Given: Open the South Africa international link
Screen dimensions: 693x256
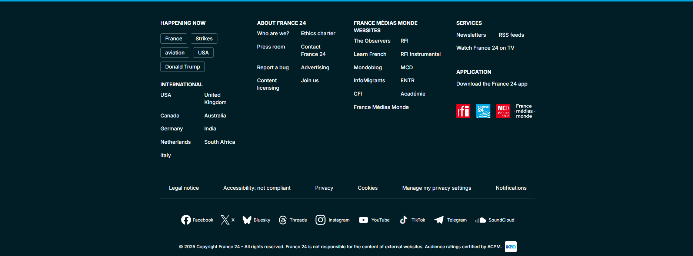Looking at the screenshot, I should tap(220, 142).
